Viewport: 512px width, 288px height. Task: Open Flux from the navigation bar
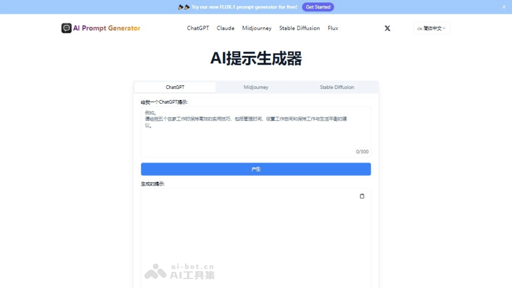(333, 28)
